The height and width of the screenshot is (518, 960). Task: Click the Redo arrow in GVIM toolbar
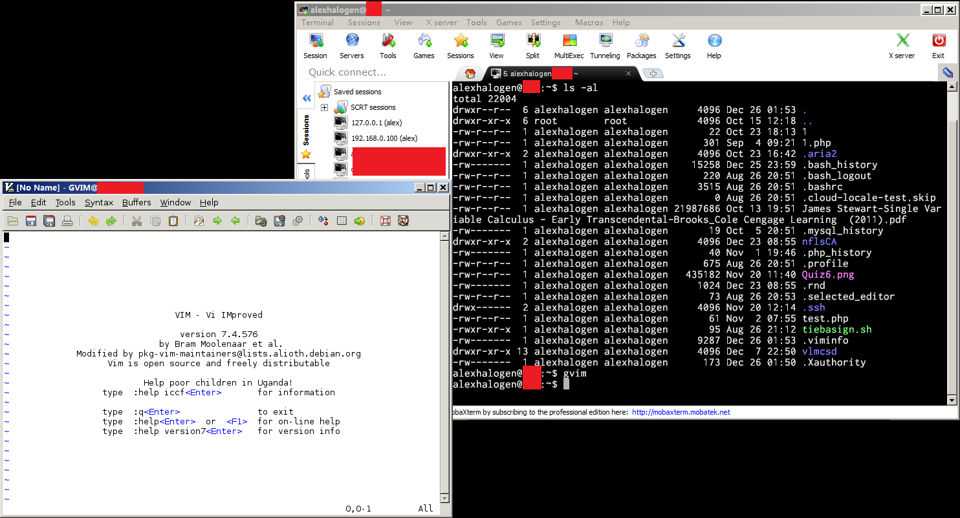point(111,221)
